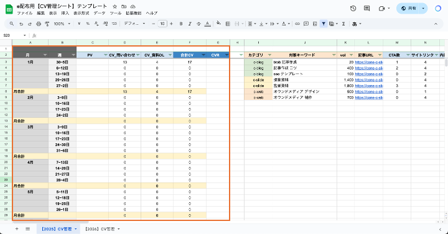Open the toolbar menu search
This screenshot has width=448, height=234.
(x=12, y=24)
